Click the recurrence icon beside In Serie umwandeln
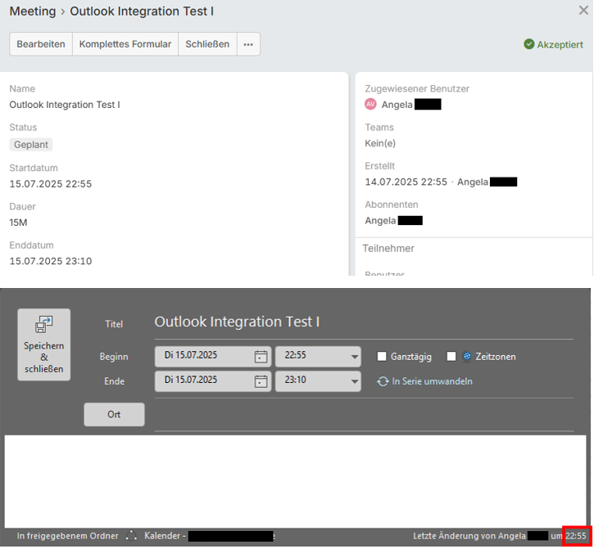 click(383, 381)
